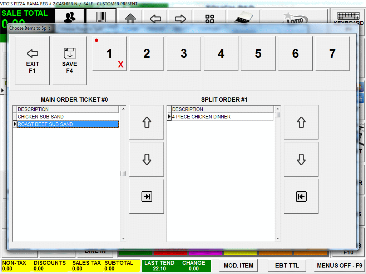Screen dimensions: 366x274
Task: Choose split order number 5
Action: (x=258, y=54)
